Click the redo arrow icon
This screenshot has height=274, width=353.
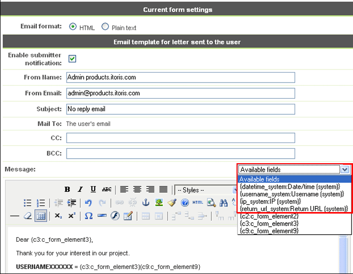102,203
